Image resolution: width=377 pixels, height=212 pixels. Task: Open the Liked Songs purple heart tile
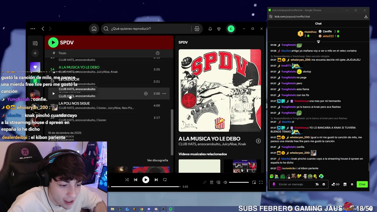(x=35, y=67)
